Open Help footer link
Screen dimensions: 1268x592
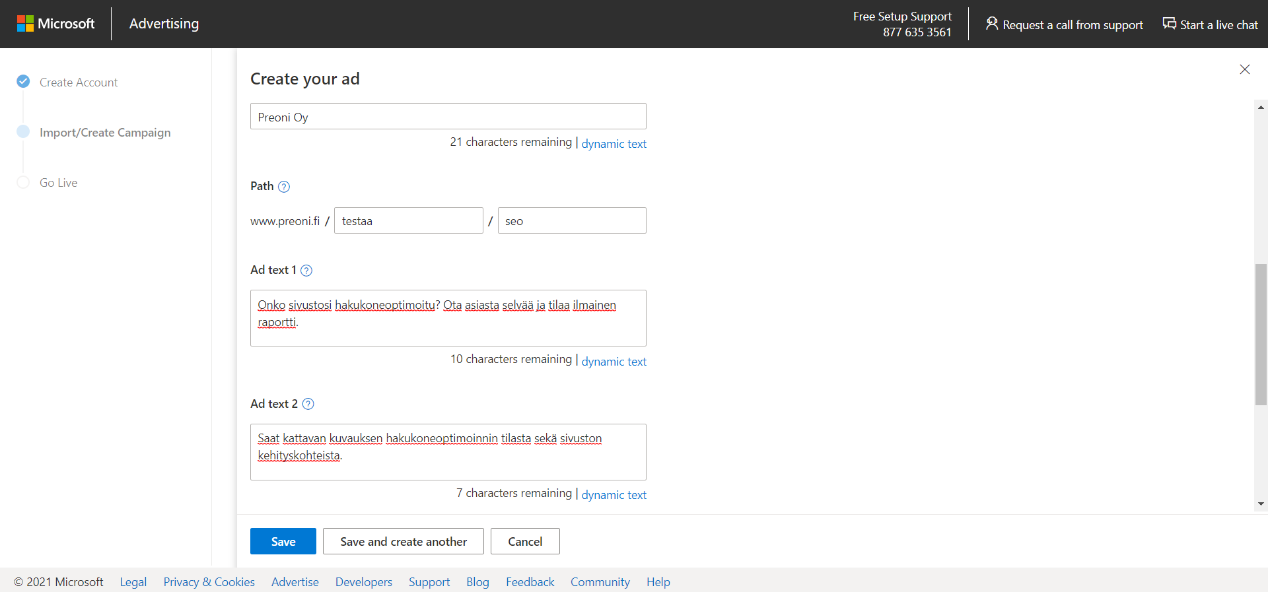(x=658, y=582)
